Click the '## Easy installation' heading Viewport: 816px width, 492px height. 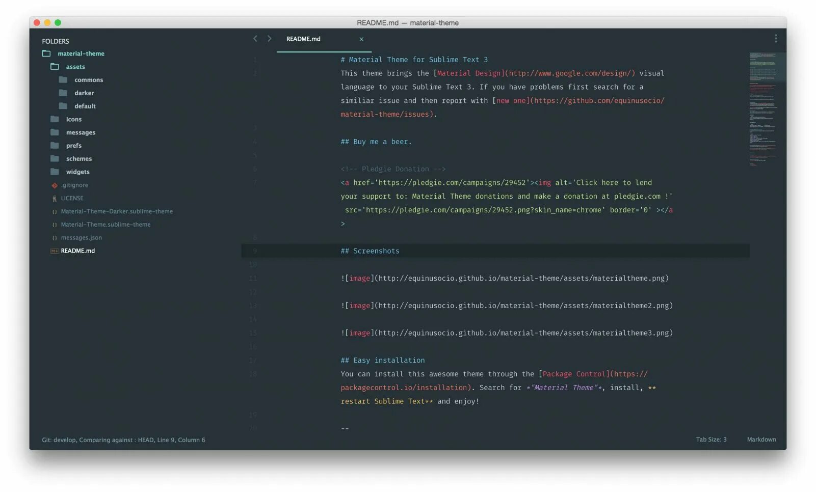point(383,360)
